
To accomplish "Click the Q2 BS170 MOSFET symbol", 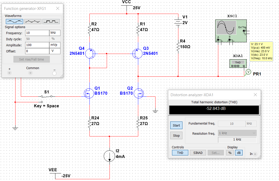I will [x=139, y=93].
